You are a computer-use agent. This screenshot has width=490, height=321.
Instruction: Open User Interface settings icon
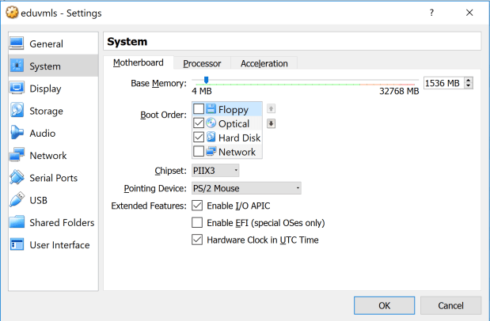click(17, 244)
